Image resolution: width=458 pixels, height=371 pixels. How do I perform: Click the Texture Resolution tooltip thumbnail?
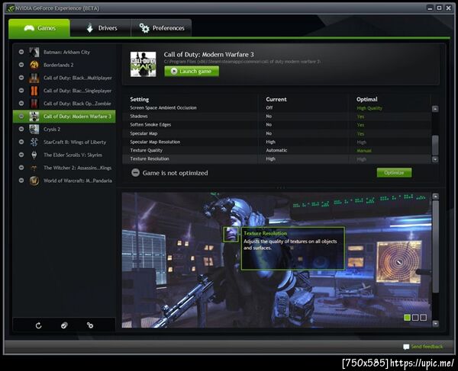click(x=231, y=235)
